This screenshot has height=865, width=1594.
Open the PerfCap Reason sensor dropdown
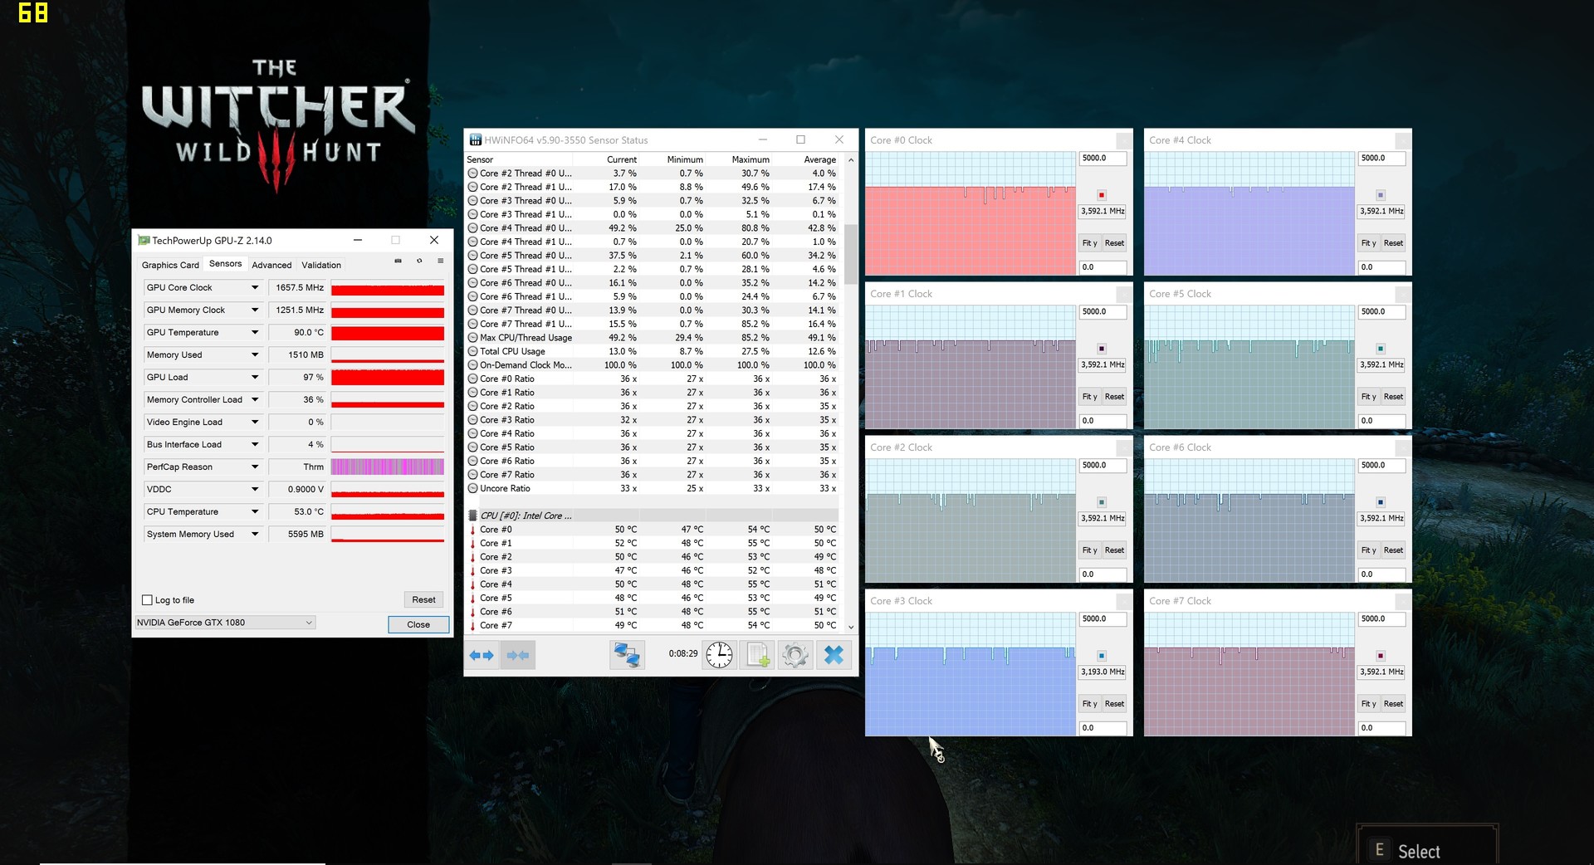(255, 467)
